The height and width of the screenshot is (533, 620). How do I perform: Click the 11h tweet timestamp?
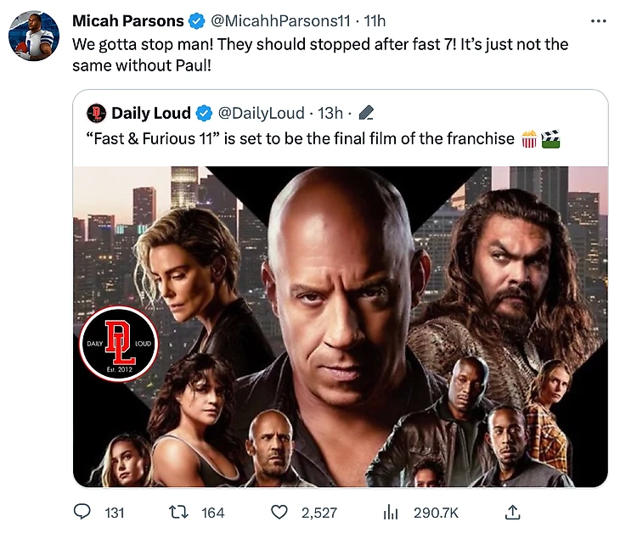(375, 20)
